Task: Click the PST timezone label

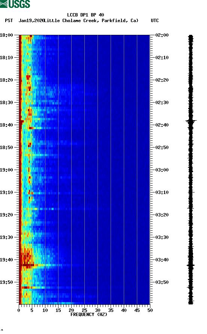Action: pyautogui.click(x=9, y=21)
